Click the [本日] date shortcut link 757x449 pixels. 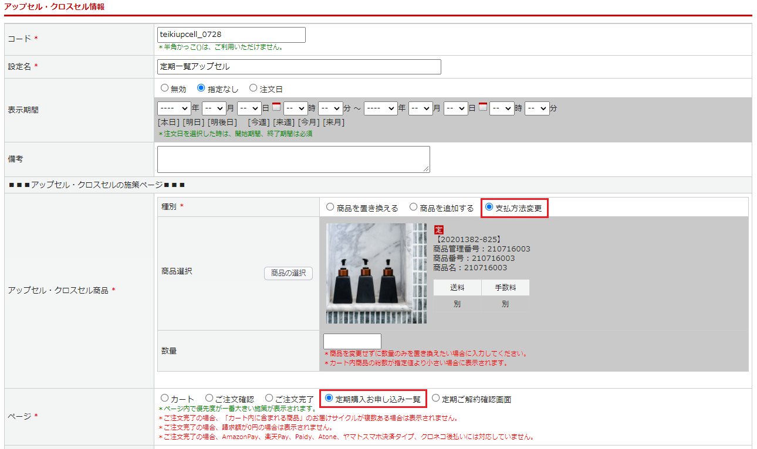coord(169,123)
